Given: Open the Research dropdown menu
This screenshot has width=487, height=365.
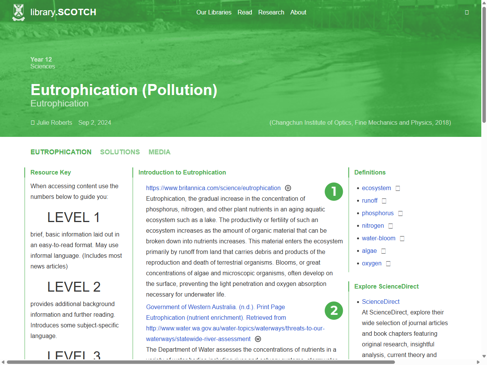Looking at the screenshot, I should [x=271, y=12].
